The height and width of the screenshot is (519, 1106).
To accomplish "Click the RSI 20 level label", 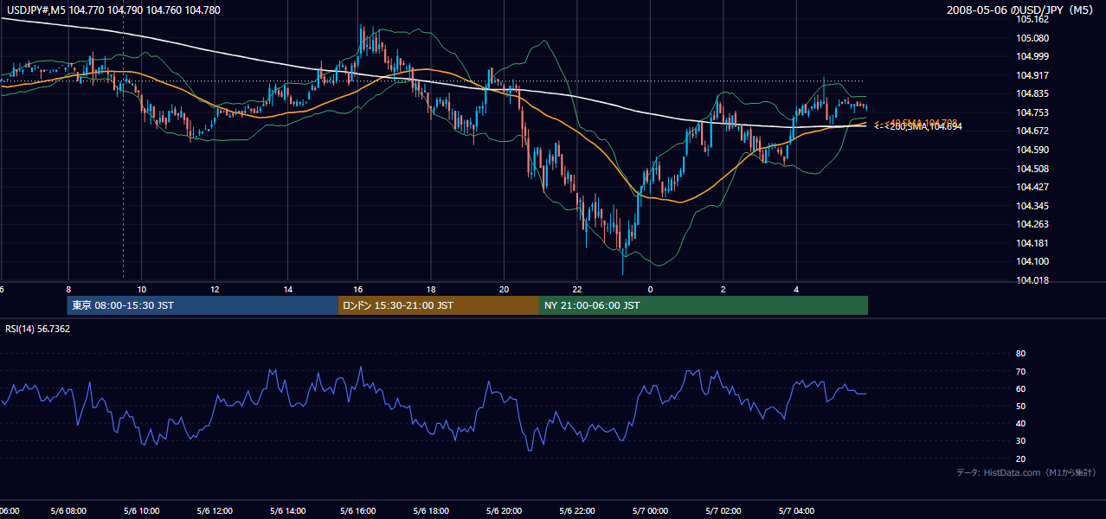I will (1020, 458).
